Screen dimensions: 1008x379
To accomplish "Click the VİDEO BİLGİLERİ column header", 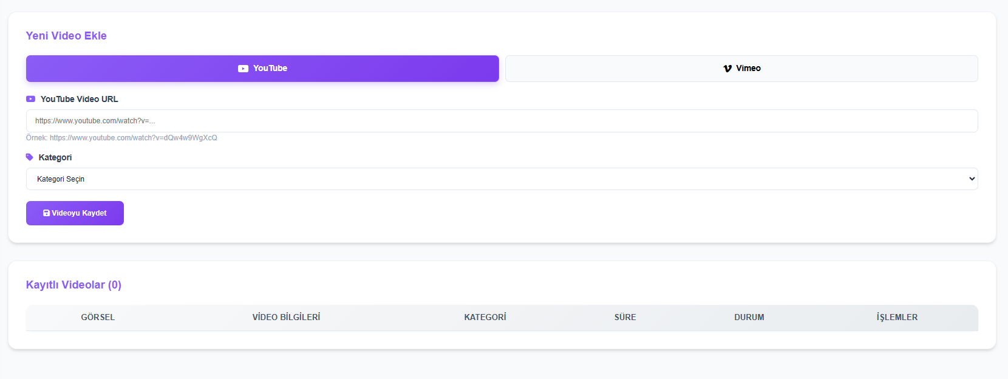I will point(286,318).
